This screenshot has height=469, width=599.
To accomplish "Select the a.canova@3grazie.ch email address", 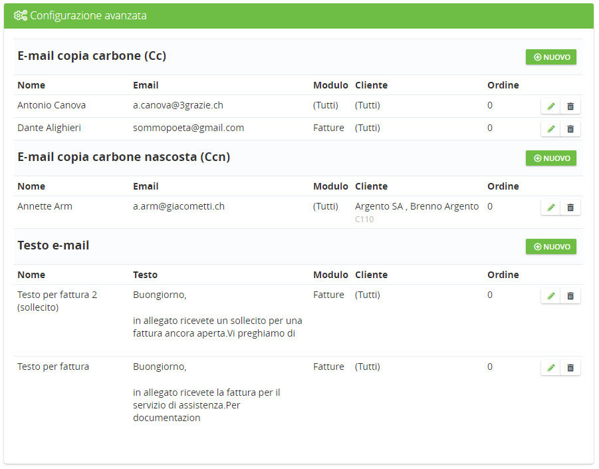I will [x=178, y=105].
